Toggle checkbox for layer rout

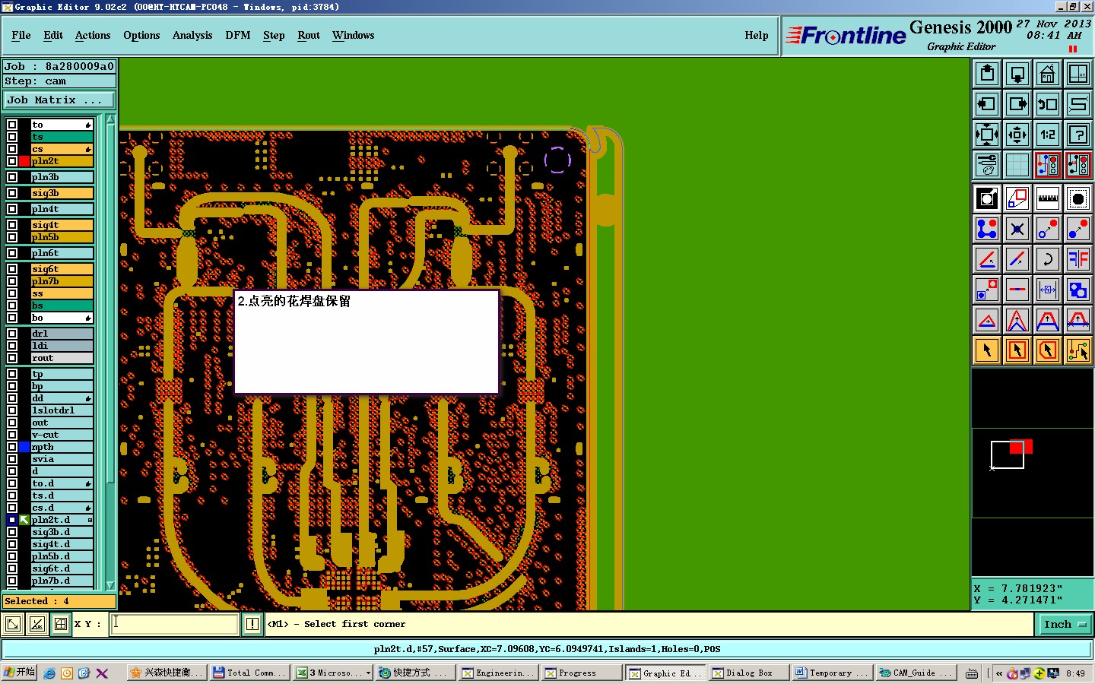[x=12, y=358]
